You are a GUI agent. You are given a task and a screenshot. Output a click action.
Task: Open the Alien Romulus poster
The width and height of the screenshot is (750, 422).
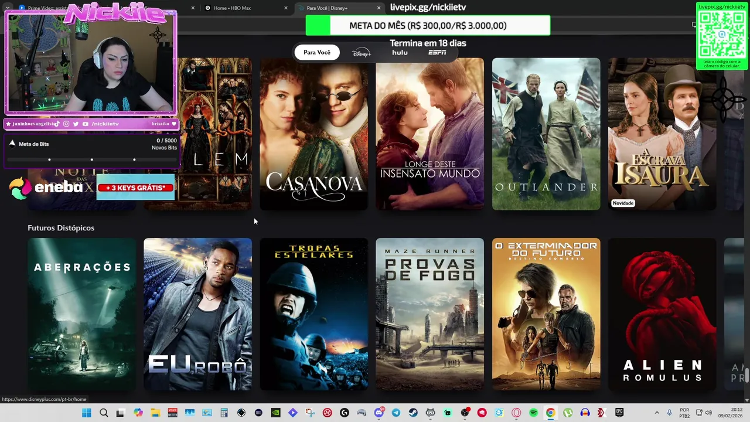(x=662, y=314)
